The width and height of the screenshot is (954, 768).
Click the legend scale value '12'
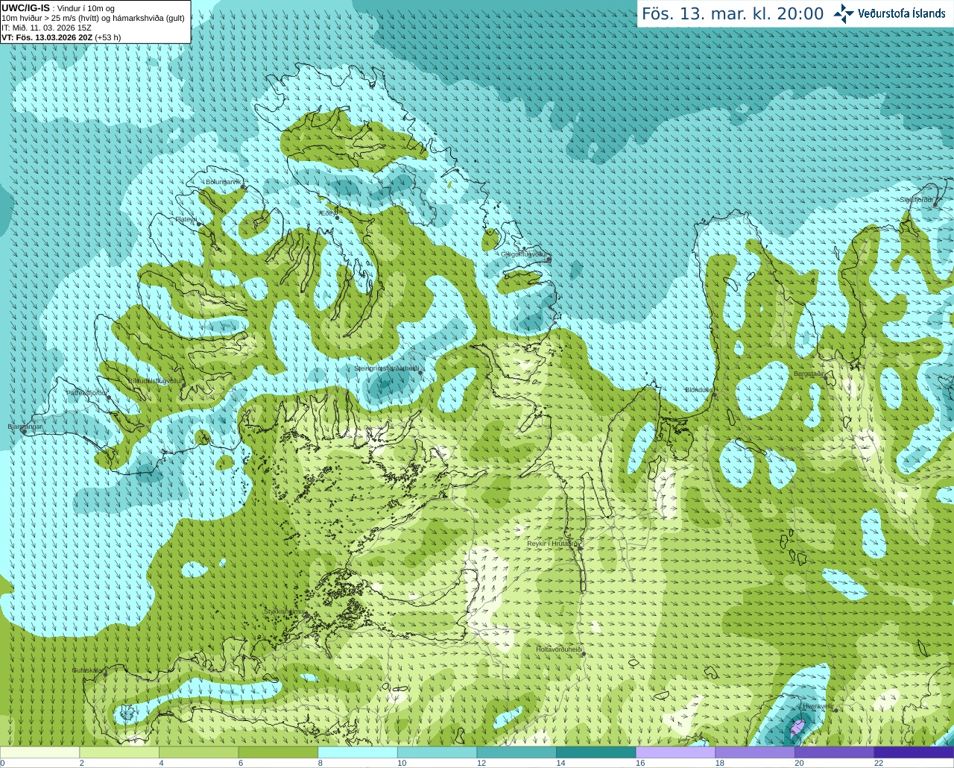481,763
